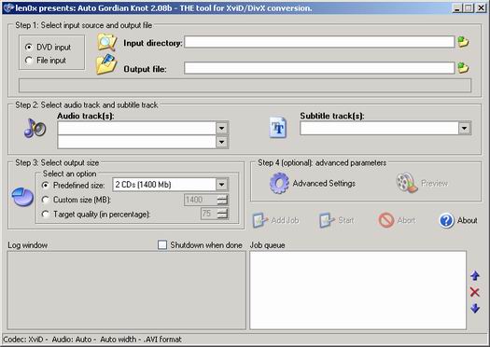
Task: Click the blue question mark About icon
Action: coord(446,220)
